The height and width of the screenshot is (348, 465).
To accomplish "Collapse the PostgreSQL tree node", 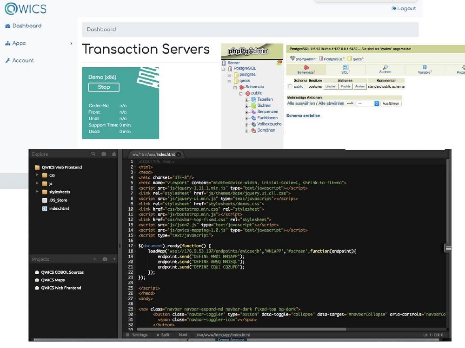I will 223,69.
